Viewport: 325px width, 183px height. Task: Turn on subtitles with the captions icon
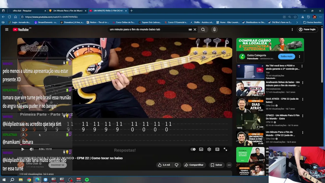[201, 149]
